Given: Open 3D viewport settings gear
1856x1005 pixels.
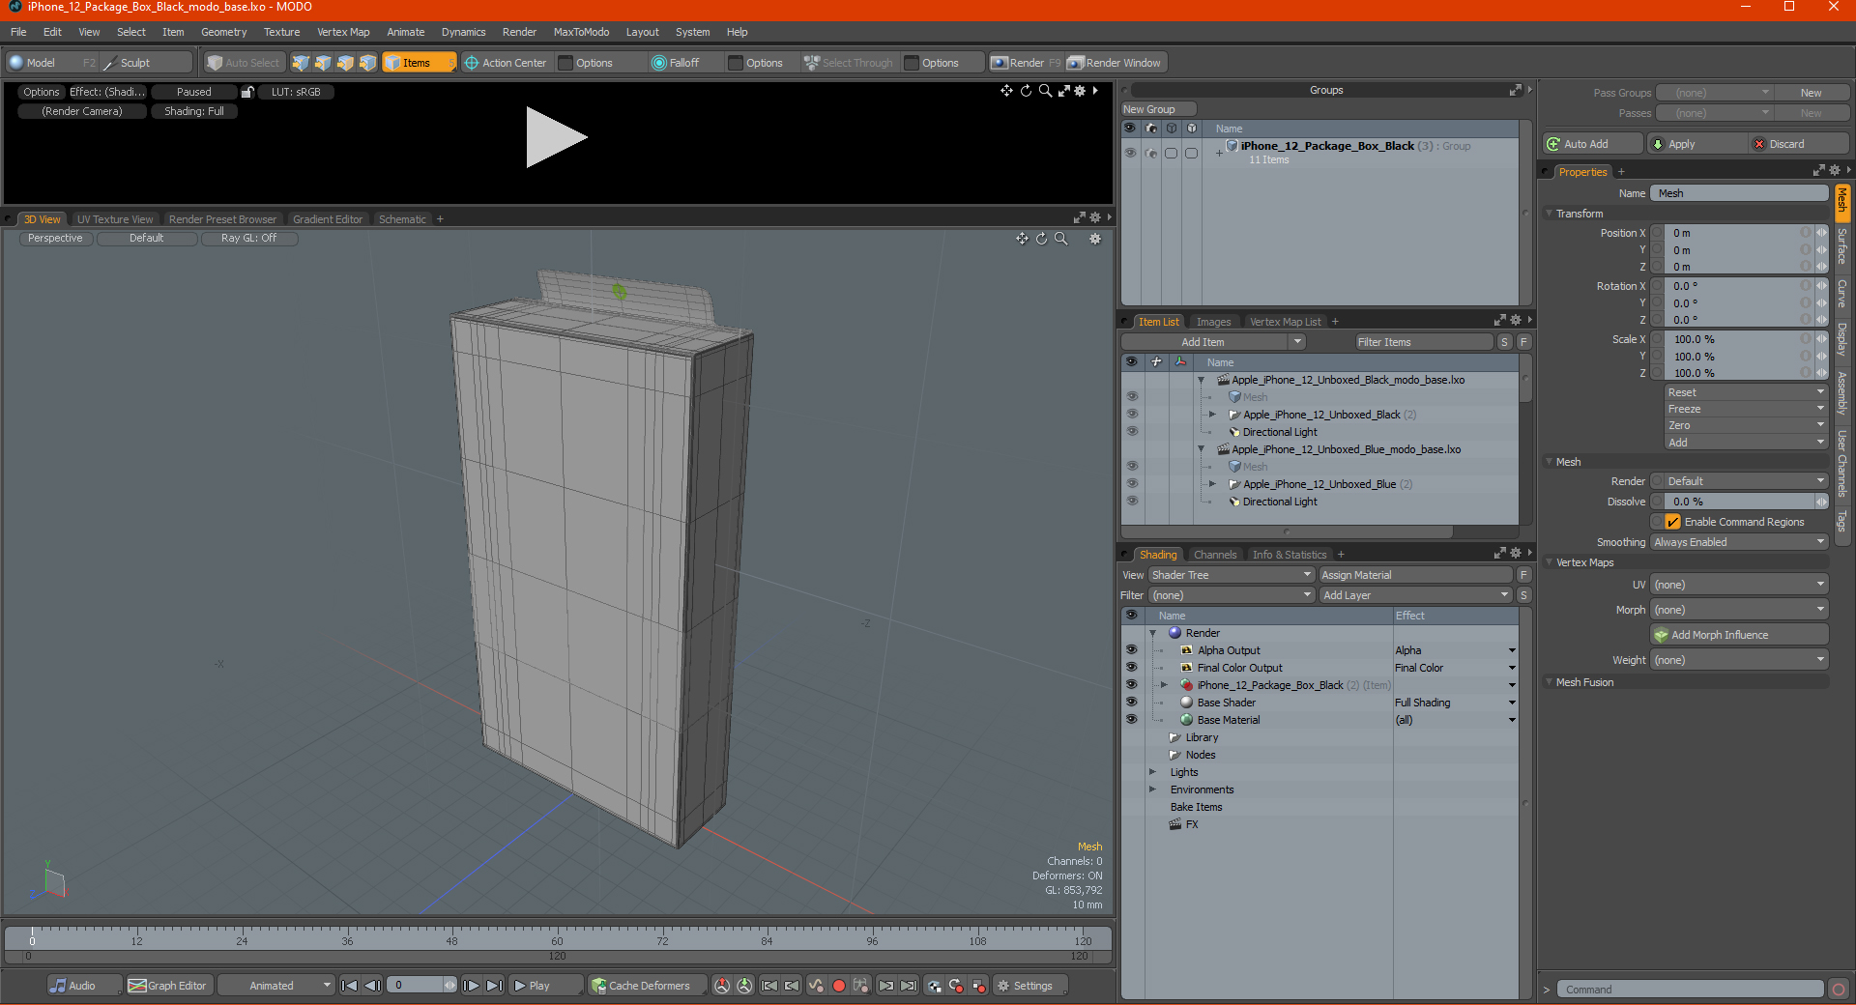Looking at the screenshot, I should [x=1095, y=239].
